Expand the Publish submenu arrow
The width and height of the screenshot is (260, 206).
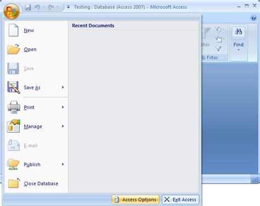point(63,164)
